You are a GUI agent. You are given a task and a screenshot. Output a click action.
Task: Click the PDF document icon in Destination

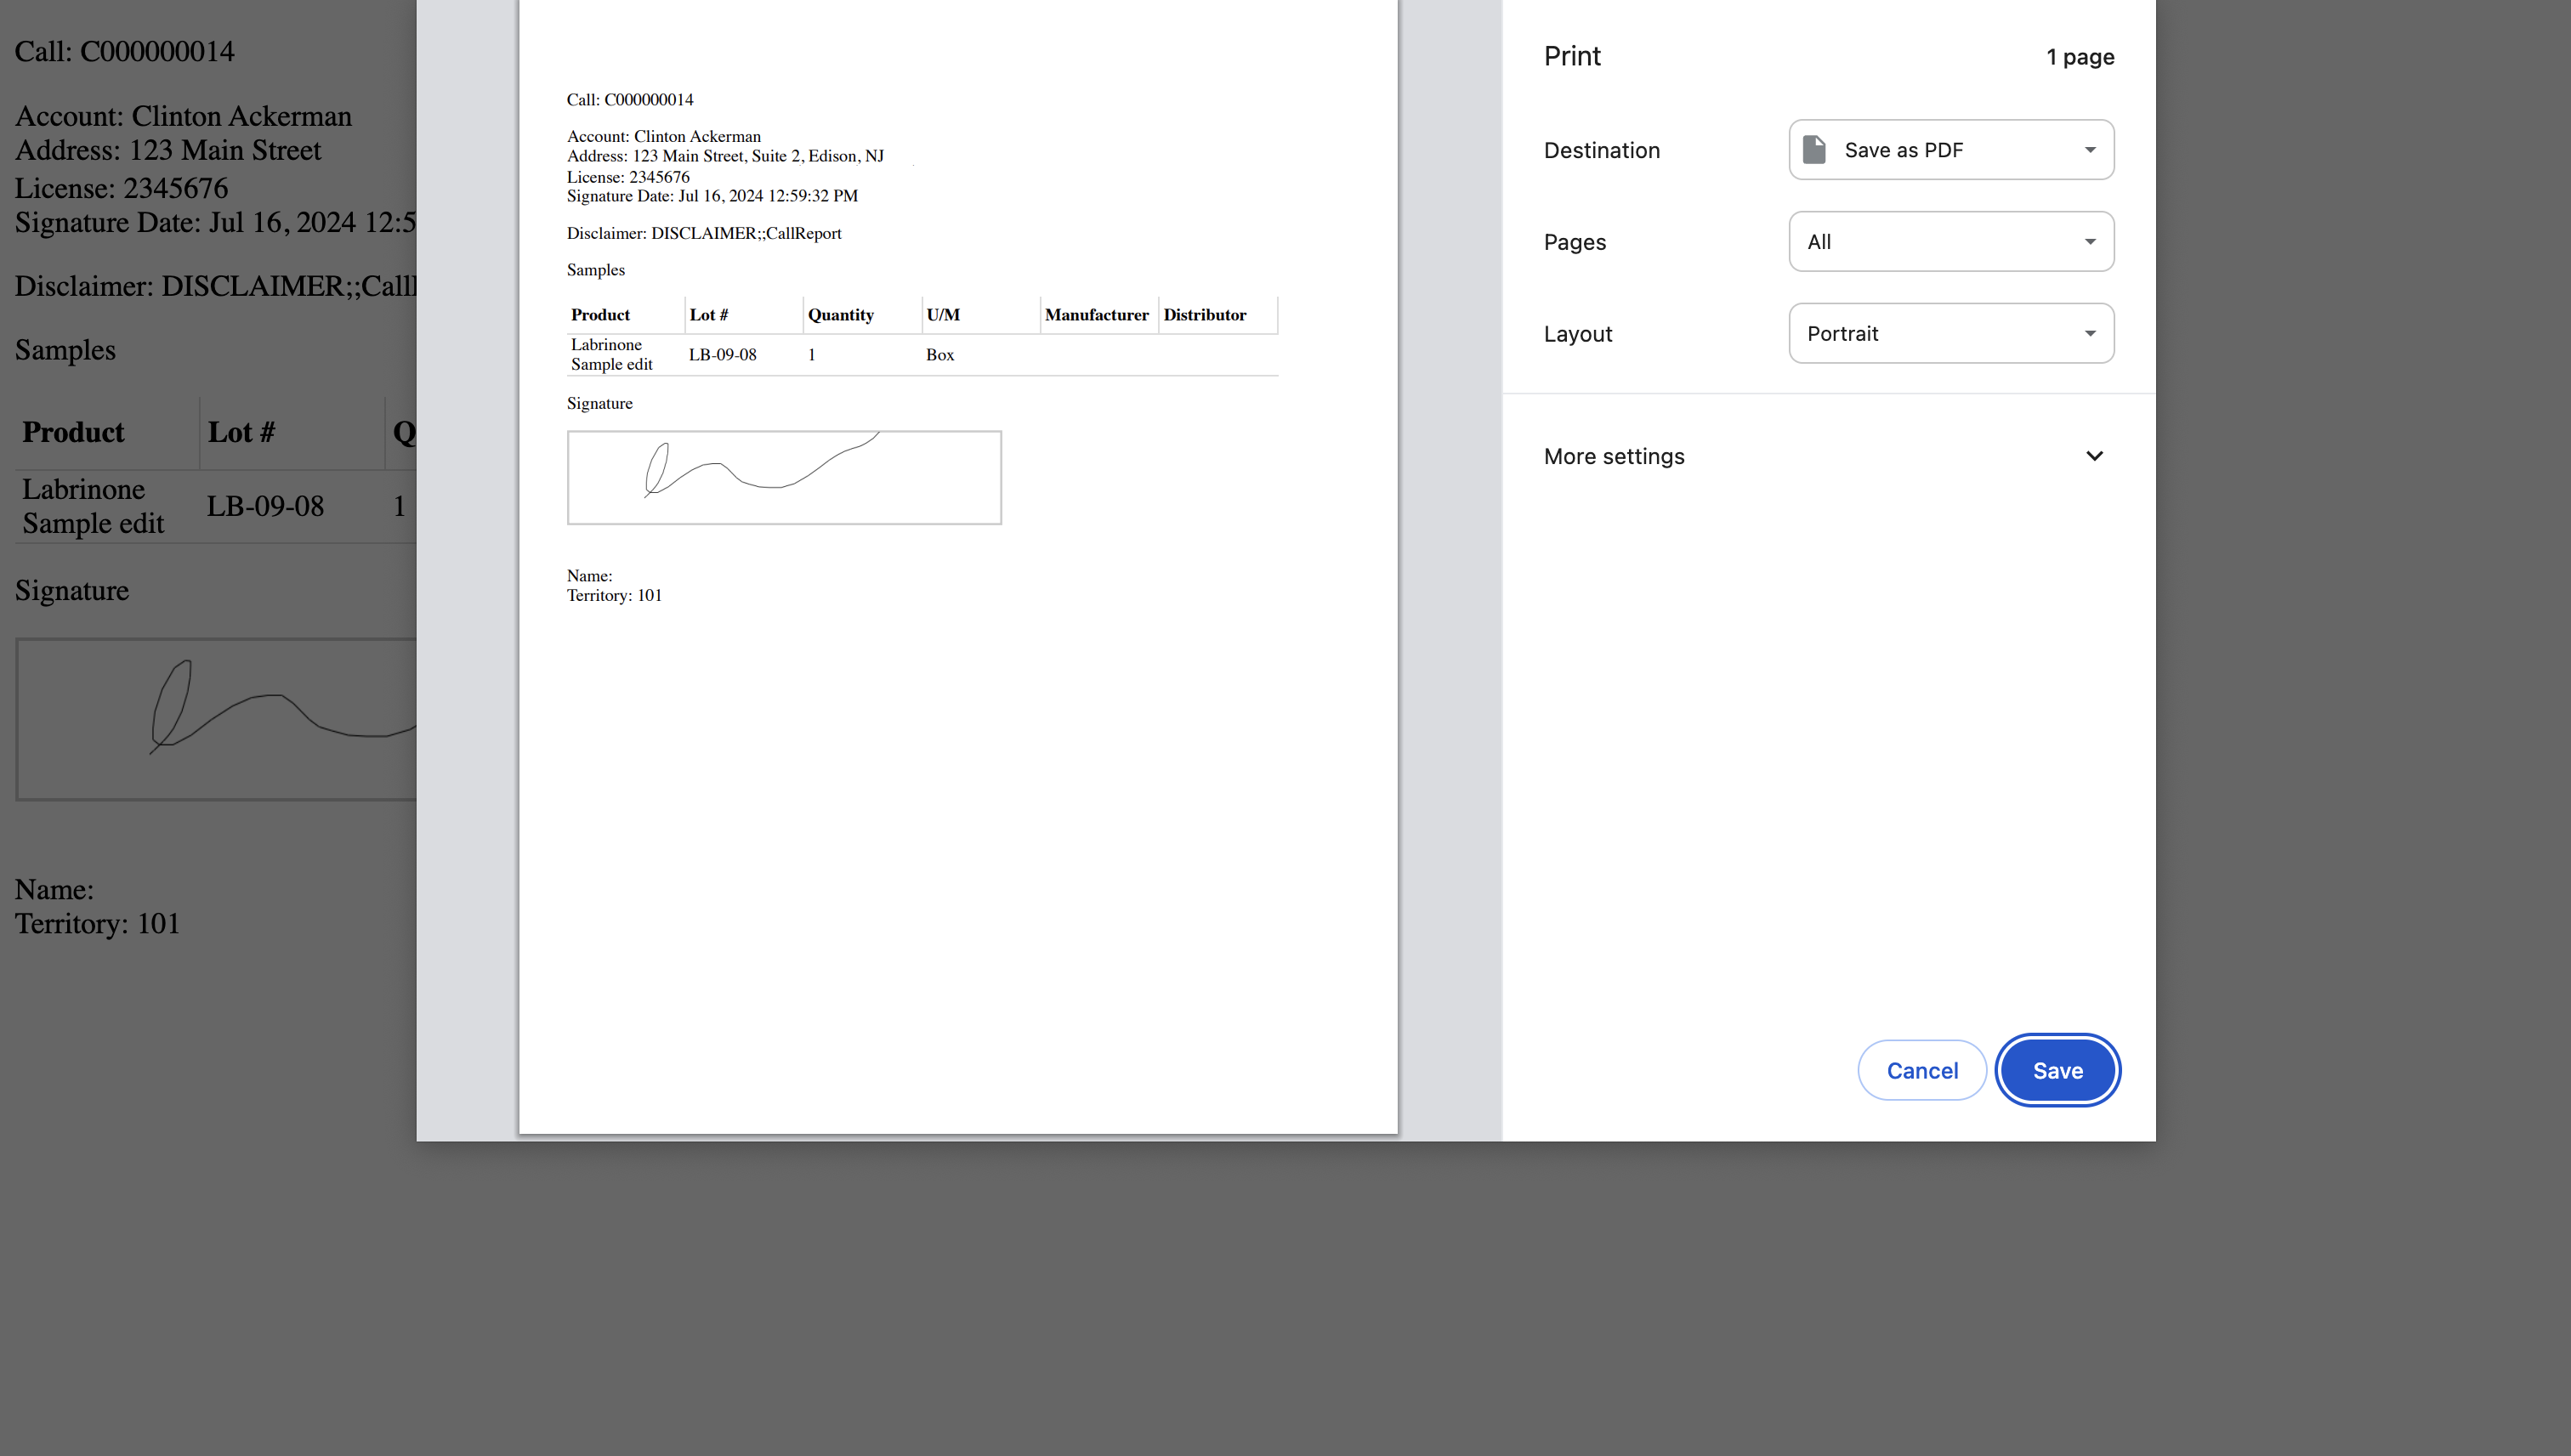(1814, 150)
